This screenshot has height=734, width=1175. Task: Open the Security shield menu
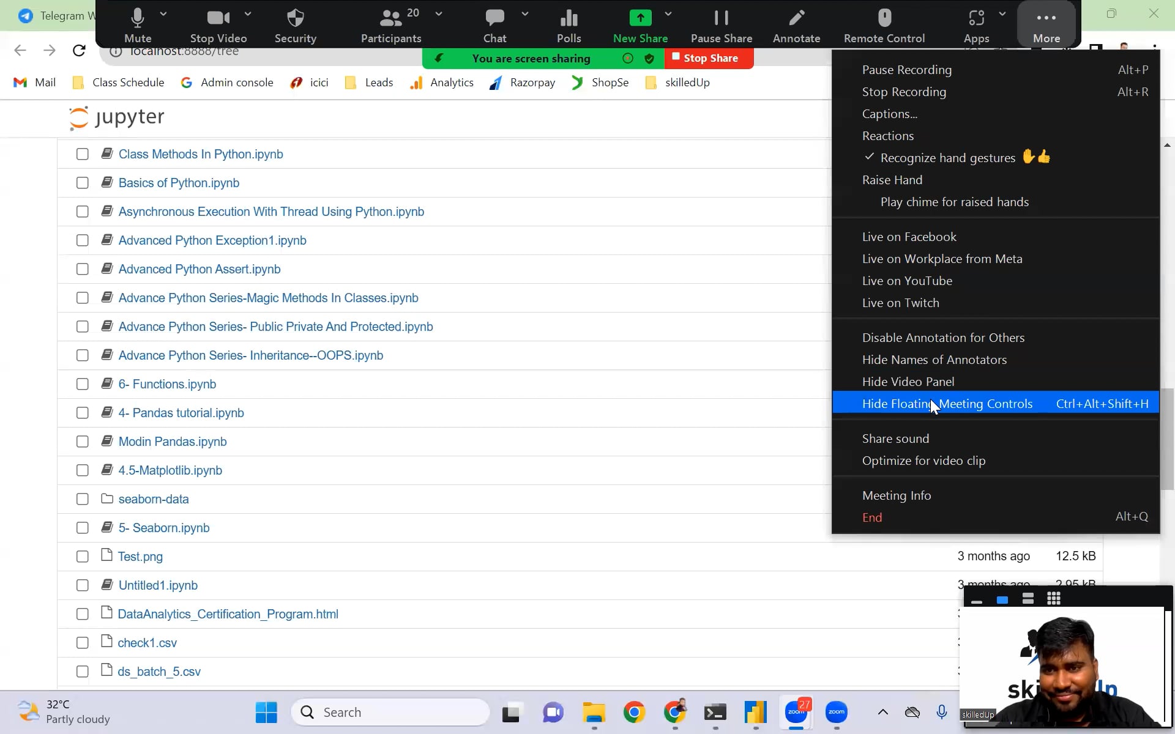(296, 26)
